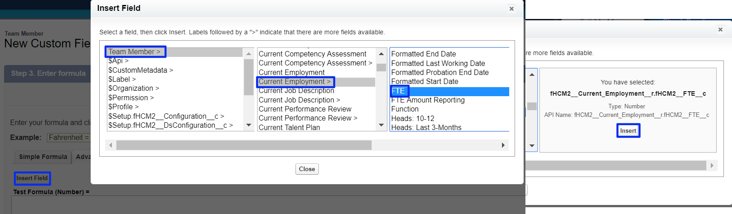Screen dimensions: 732x214
Task: Click right arrow on horizontal scrollbar
Action: pos(503,145)
